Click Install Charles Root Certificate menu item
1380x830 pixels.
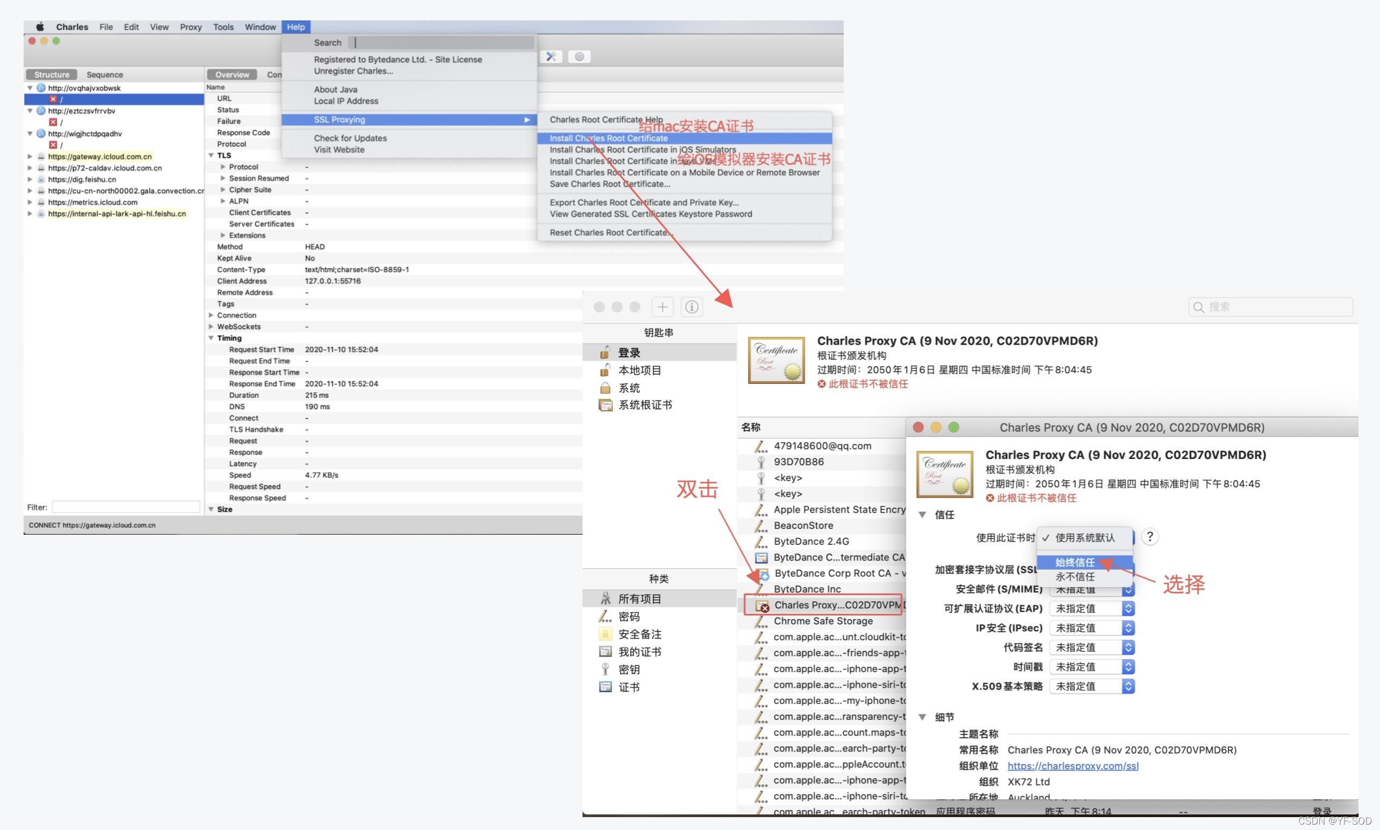[684, 138]
